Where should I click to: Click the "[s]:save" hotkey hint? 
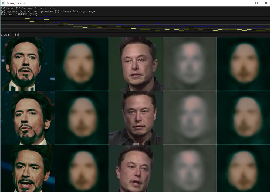tap(6, 8)
